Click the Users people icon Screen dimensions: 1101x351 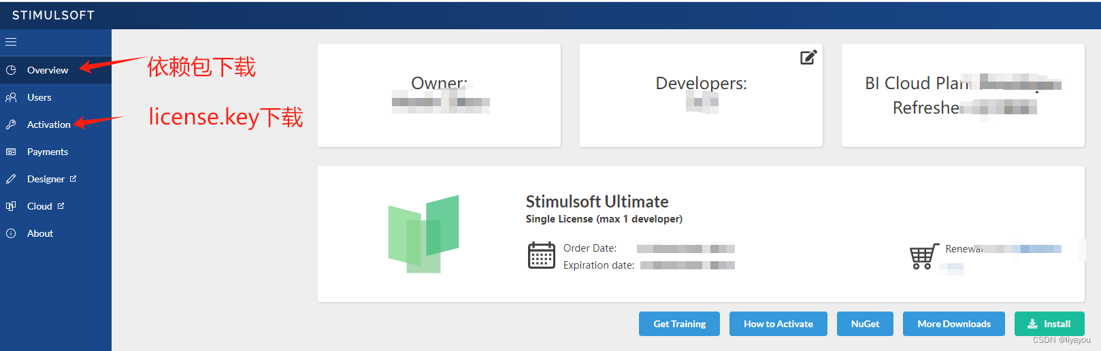point(11,97)
